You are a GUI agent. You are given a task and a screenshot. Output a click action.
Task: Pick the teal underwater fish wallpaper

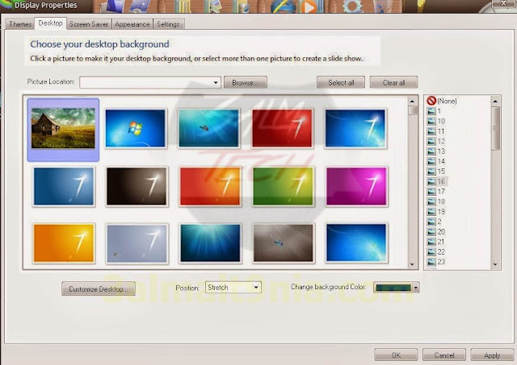tap(208, 128)
